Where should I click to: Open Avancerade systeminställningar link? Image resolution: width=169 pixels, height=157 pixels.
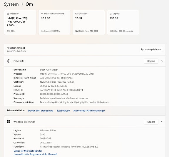pyautogui.click(x=89, y=111)
